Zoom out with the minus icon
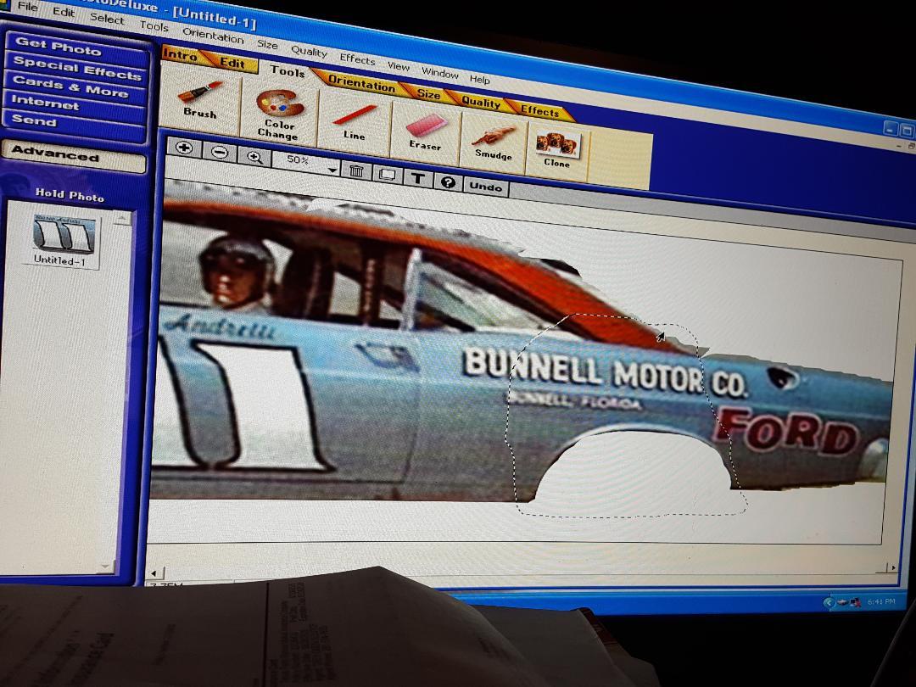916x687 pixels. 220,153
